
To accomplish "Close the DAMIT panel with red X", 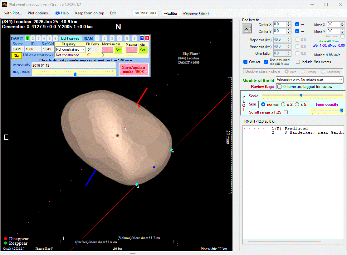I will point(147,38).
